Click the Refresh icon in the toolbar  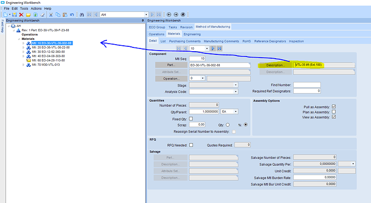click(x=35, y=15)
